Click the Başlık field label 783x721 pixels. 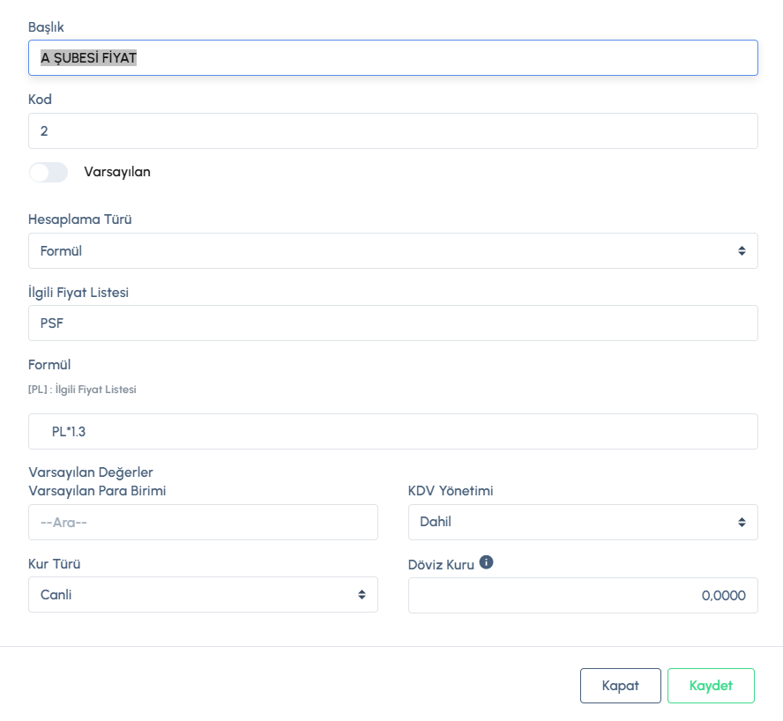(46, 27)
